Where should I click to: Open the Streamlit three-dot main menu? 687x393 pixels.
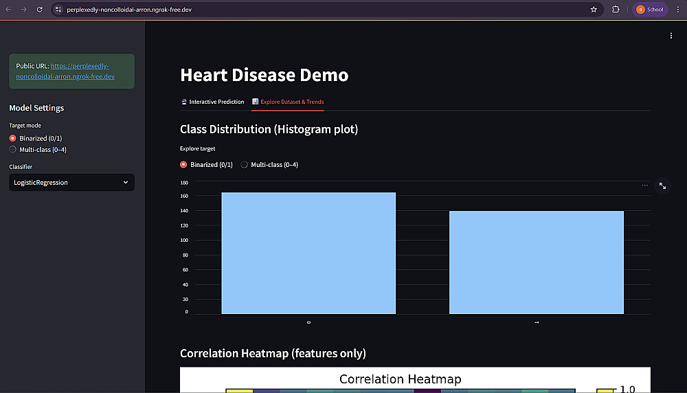pyautogui.click(x=671, y=36)
